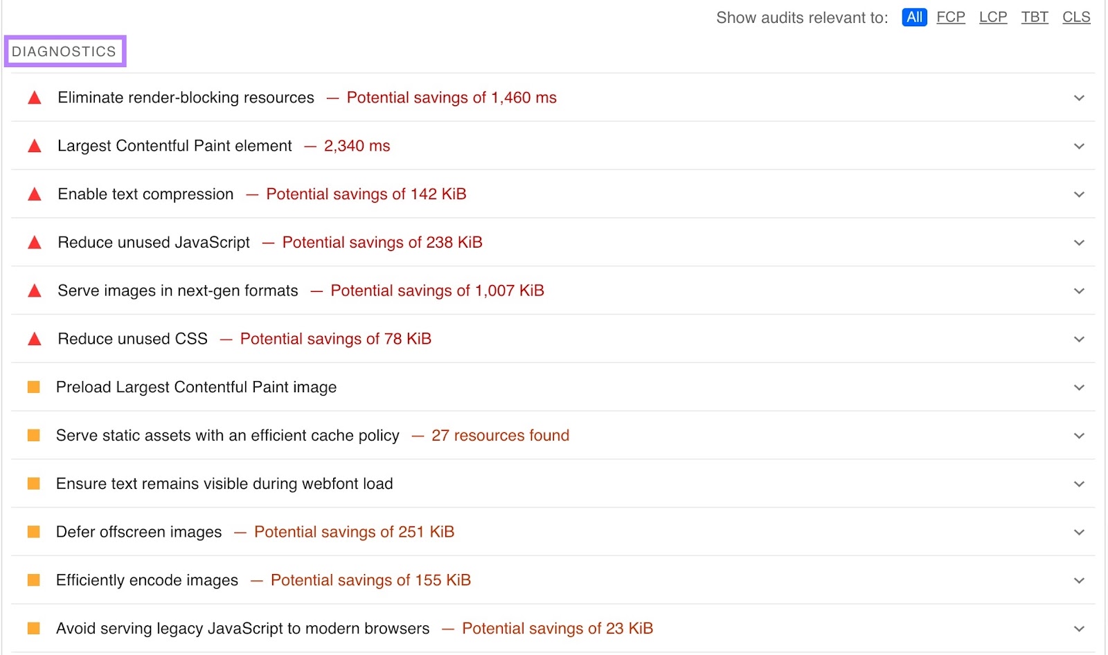
Task: Expand the Serve static assets cache policy audit
Action: [x=1078, y=436]
